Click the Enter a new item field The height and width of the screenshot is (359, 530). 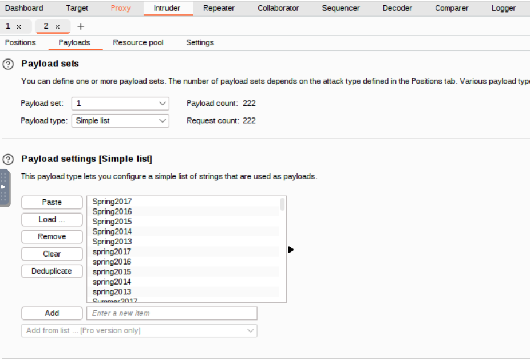(172, 313)
